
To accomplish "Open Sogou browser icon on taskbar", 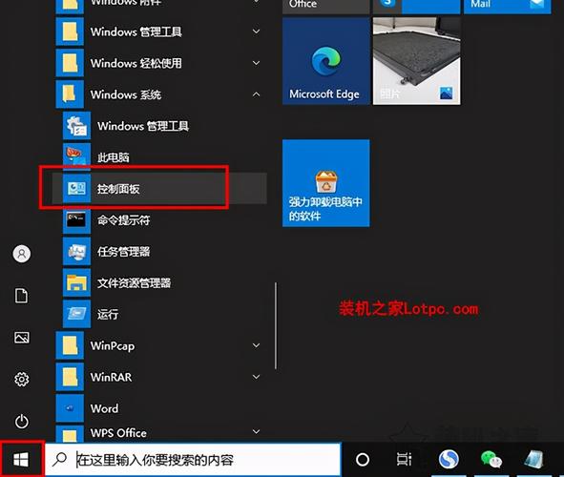I will tap(449, 459).
